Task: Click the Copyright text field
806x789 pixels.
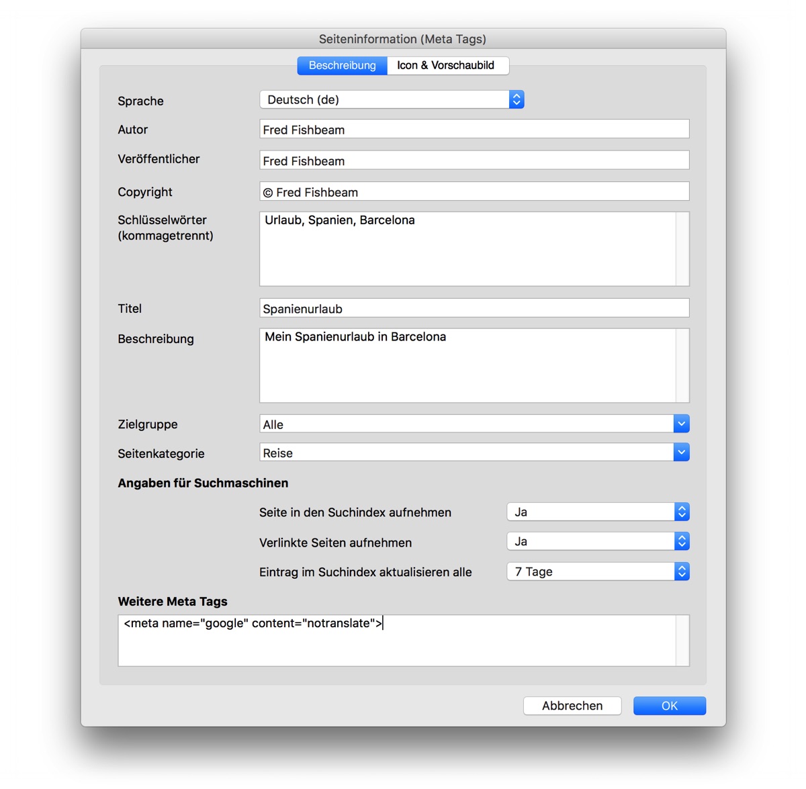Action: [474, 192]
